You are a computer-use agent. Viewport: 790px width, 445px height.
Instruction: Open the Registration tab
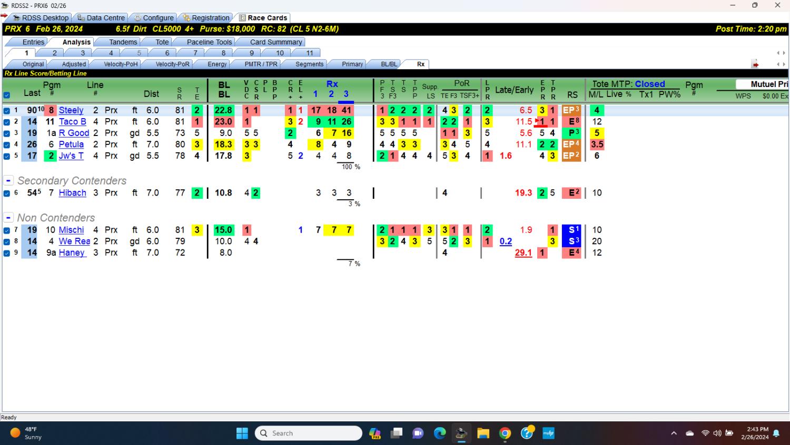coord(206,17)
